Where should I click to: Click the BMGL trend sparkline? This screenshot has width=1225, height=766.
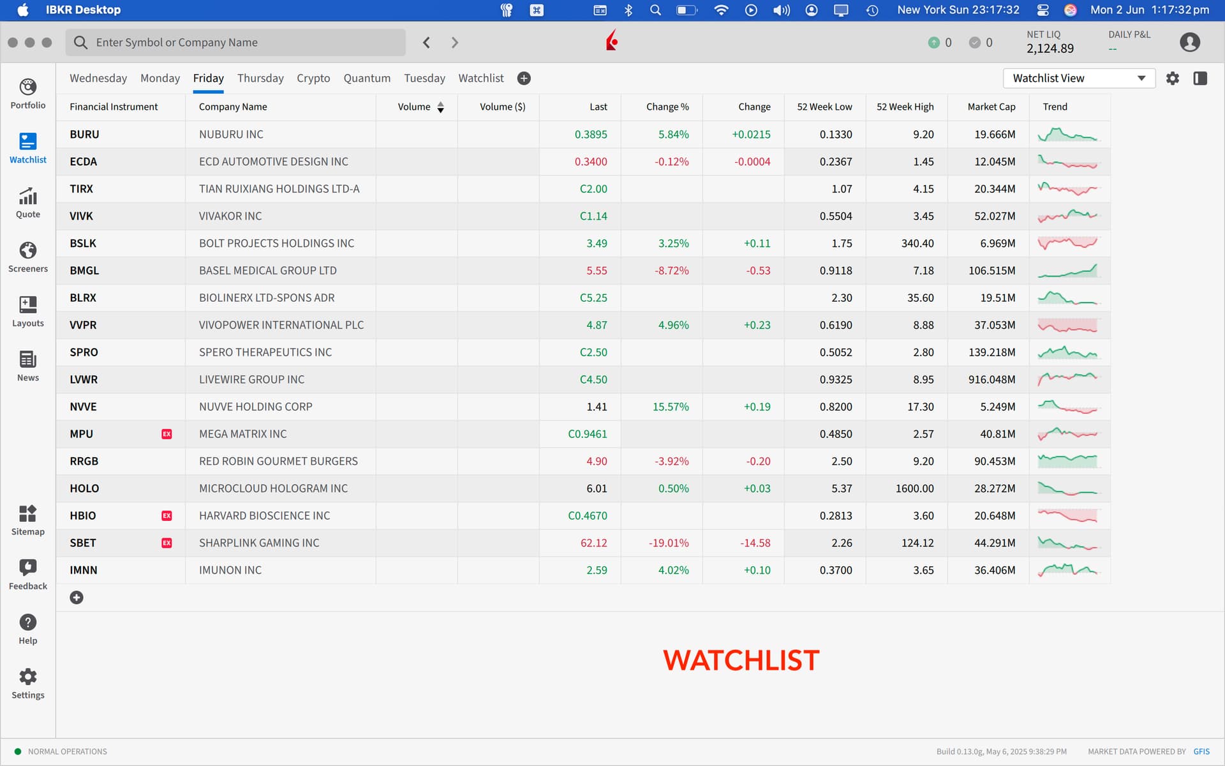coord(1068,271)
